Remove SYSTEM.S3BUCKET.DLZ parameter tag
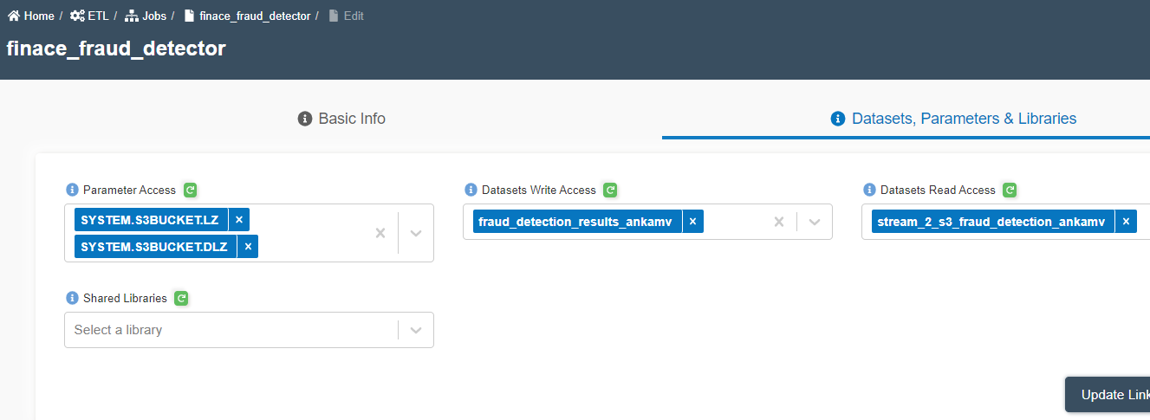This screenshot has width=1150, height=420. (248, 247)
